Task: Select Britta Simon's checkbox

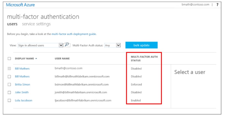Action: point(9,84)
